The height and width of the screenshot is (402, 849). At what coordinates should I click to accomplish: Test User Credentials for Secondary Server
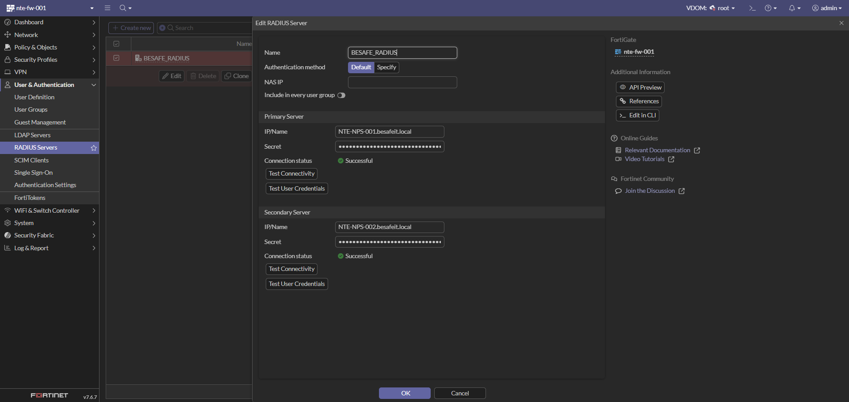(297, 284)
